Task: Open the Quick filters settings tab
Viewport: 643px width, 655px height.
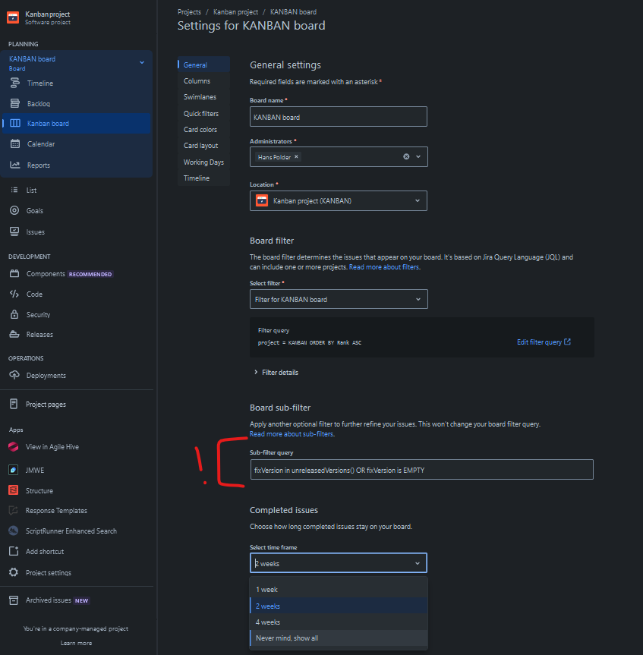Action: pos(204,113)
